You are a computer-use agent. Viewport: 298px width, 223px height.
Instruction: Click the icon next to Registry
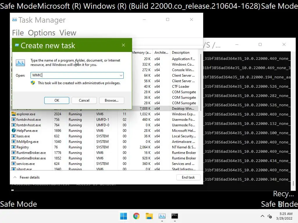(13, 147)
